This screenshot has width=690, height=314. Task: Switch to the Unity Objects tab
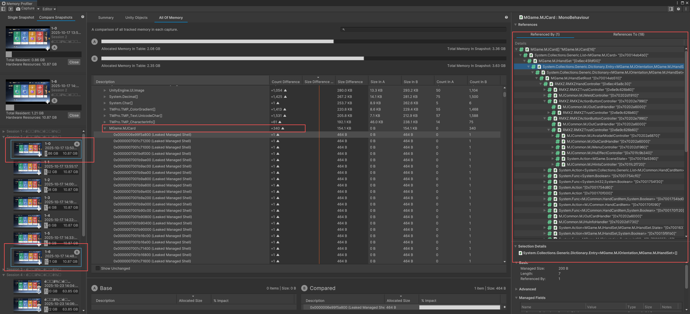point(136,18)
